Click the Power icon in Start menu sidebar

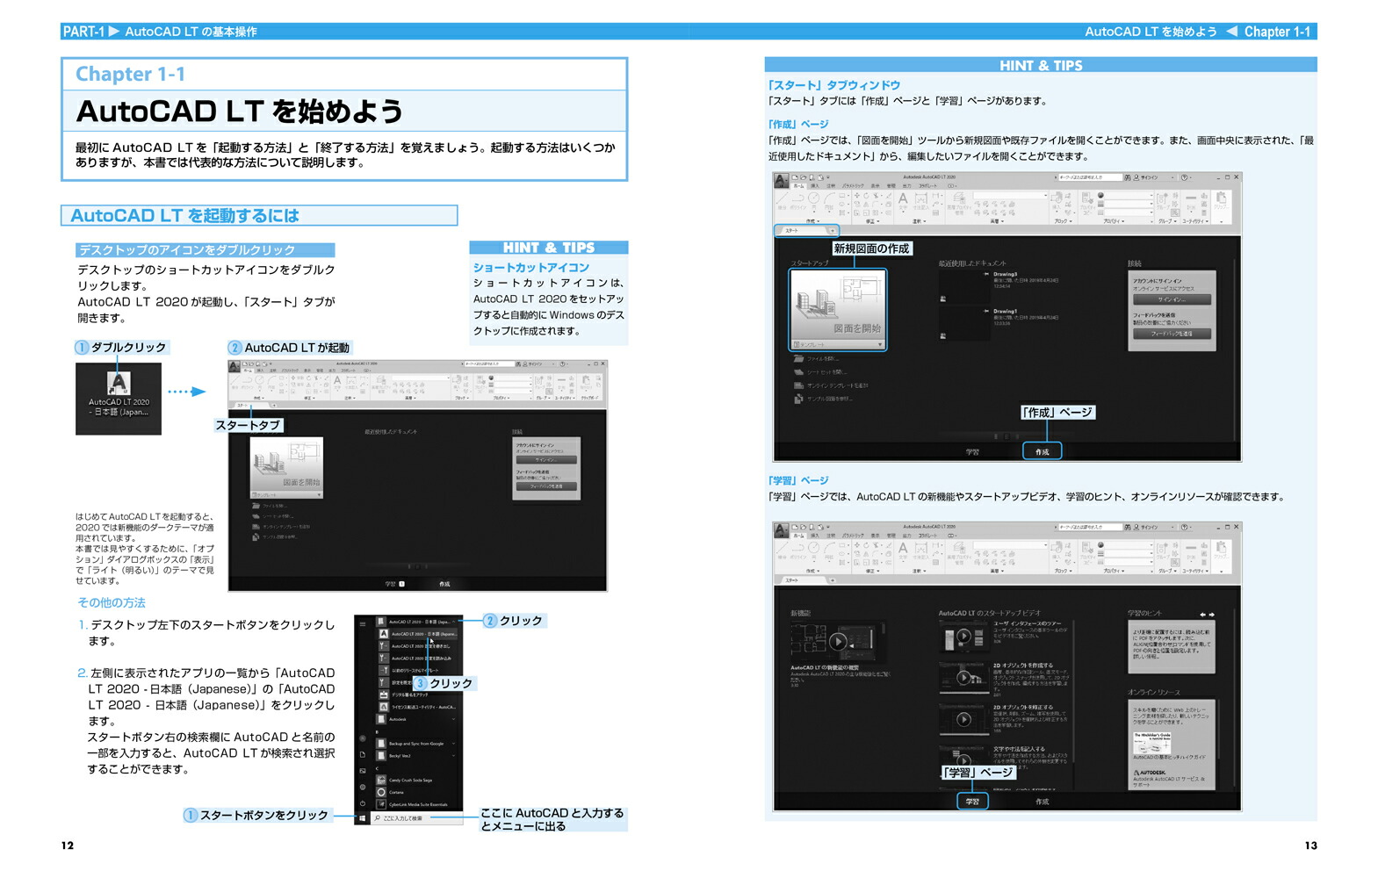(x=362, y=803)
